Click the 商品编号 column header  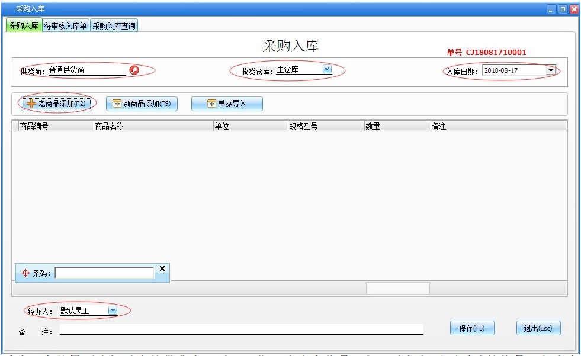(56, 126)
